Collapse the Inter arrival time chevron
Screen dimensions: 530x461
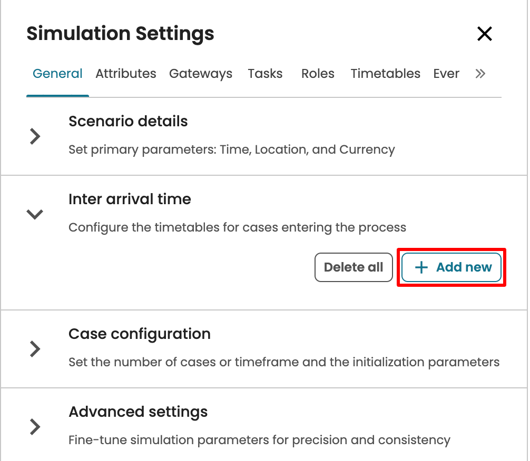[x=35, y=214]
